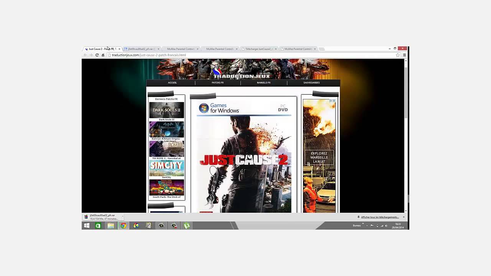Open the South Park Stick of Truth thumbnail
The height and width of the screenshot is (276, 491).
(166, 187)
